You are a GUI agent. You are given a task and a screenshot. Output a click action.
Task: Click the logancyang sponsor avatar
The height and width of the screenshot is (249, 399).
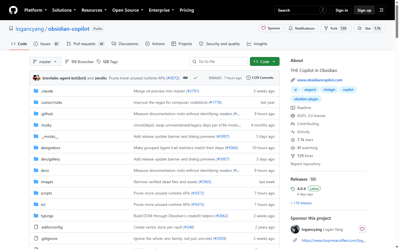(x=295, y=229)
